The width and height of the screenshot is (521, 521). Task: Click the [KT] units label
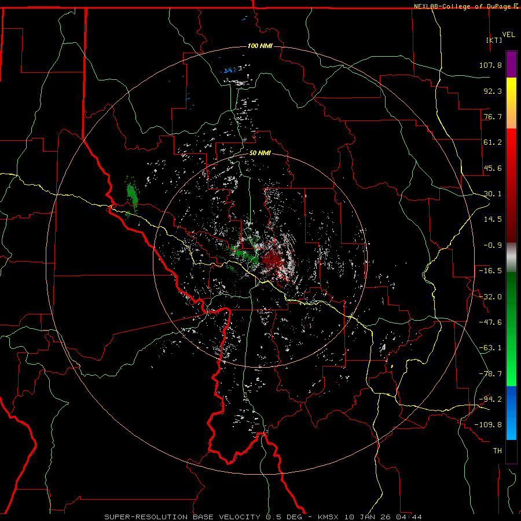494,40
